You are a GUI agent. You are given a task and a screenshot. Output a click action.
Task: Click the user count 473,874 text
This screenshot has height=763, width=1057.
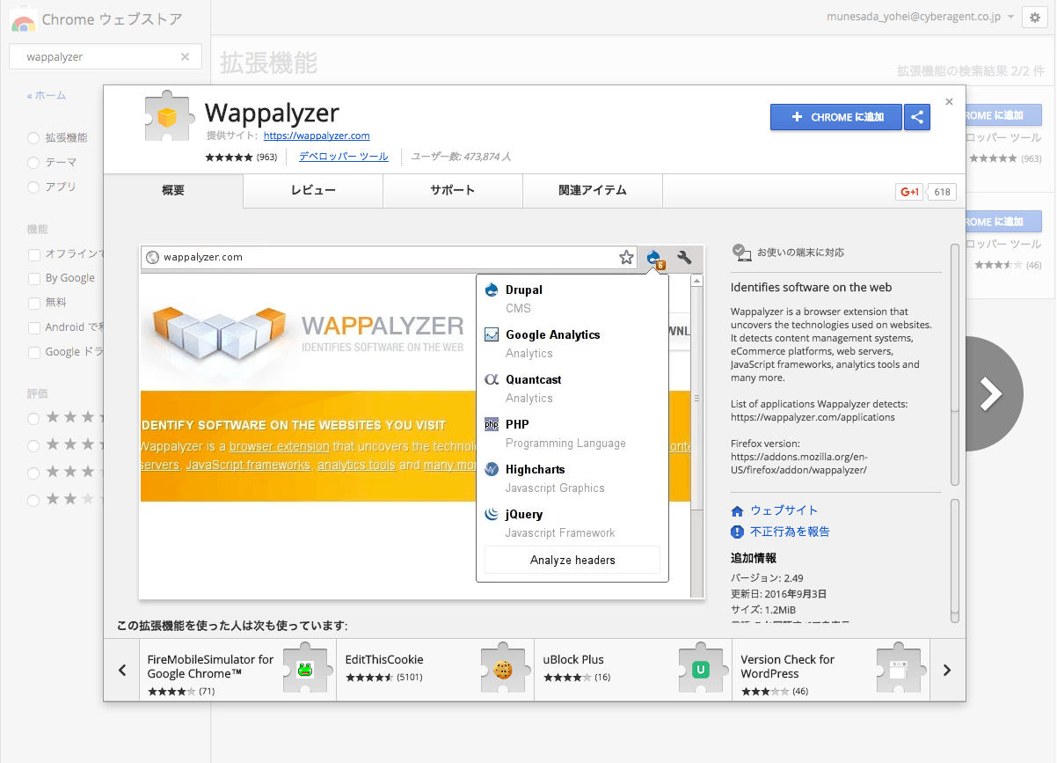pos(461,157)
